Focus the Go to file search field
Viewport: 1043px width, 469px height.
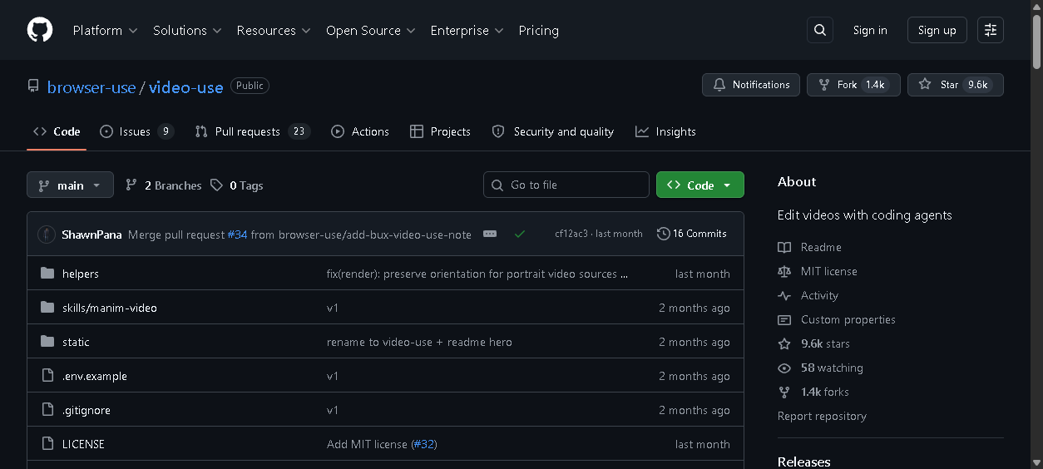coord(566,185)
